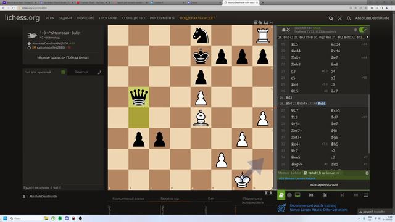The width and height of the screenshot is (395, 222).
Task: Step to next move button
Action: [x=342, y=195]
